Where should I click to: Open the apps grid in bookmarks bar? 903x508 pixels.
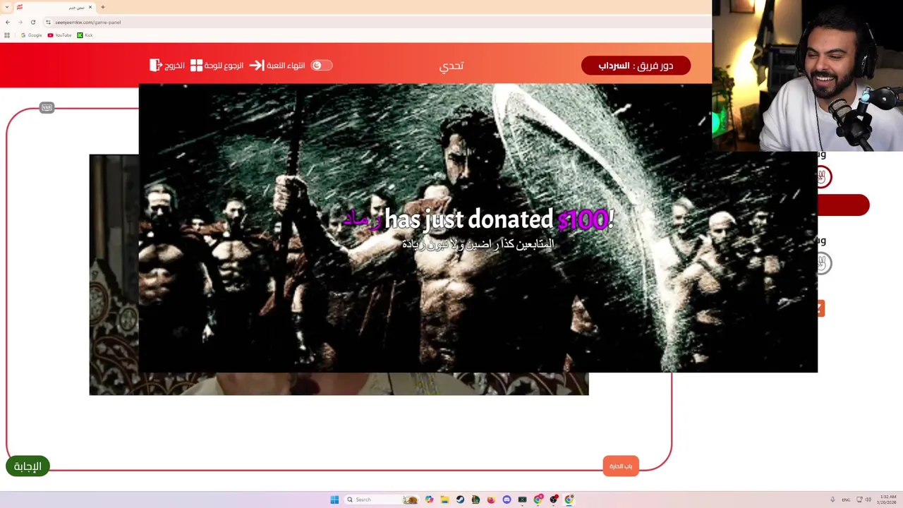[7, 35]
